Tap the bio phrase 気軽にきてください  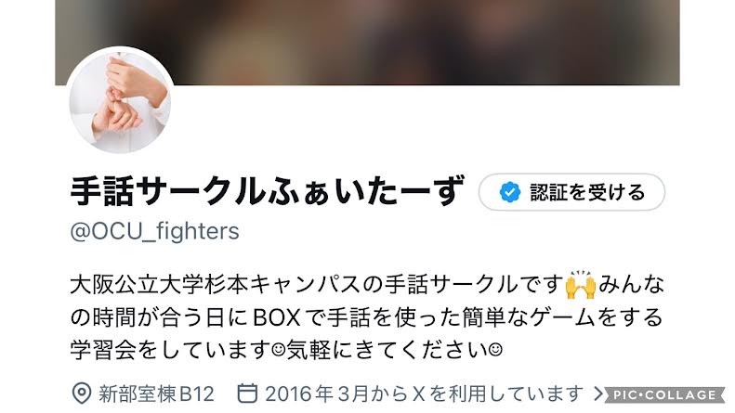point(387,350)
